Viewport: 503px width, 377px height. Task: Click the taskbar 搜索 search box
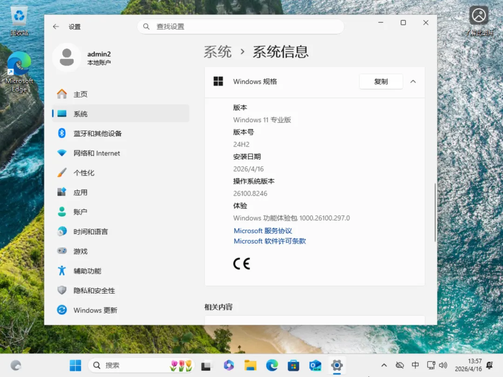pyautogui.click(x=142, y=365)
